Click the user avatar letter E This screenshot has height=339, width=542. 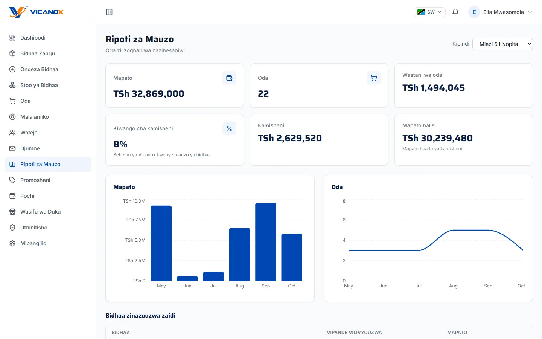click(474, 12)
